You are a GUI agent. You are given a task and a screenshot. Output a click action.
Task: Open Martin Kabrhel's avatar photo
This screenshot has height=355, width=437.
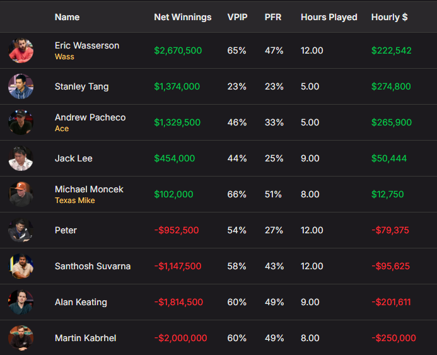[21, 338]
